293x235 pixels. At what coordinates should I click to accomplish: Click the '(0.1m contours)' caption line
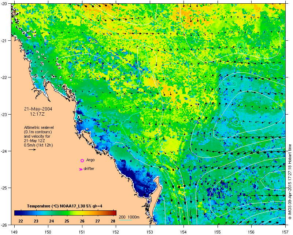38,132
